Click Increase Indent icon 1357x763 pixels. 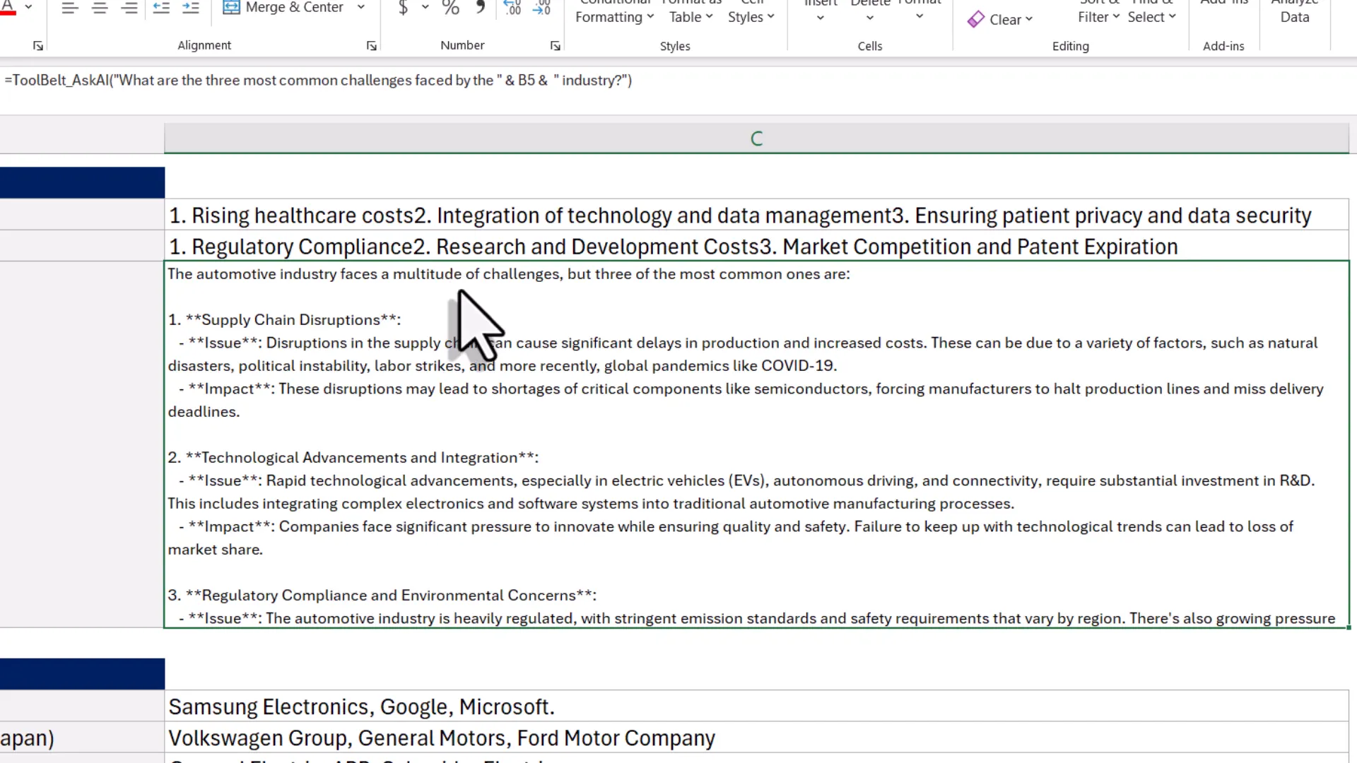(x=191, y=8)
